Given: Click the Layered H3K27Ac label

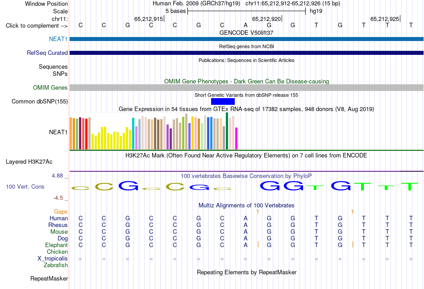Looking at the screenshot, I should 29,161.
